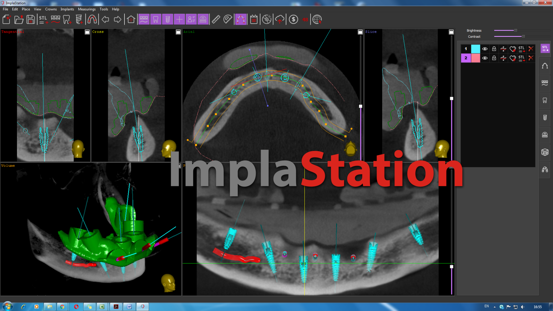Open the Edit menu
This screenshot has width=553, height=311.
(x=15, y=9)
